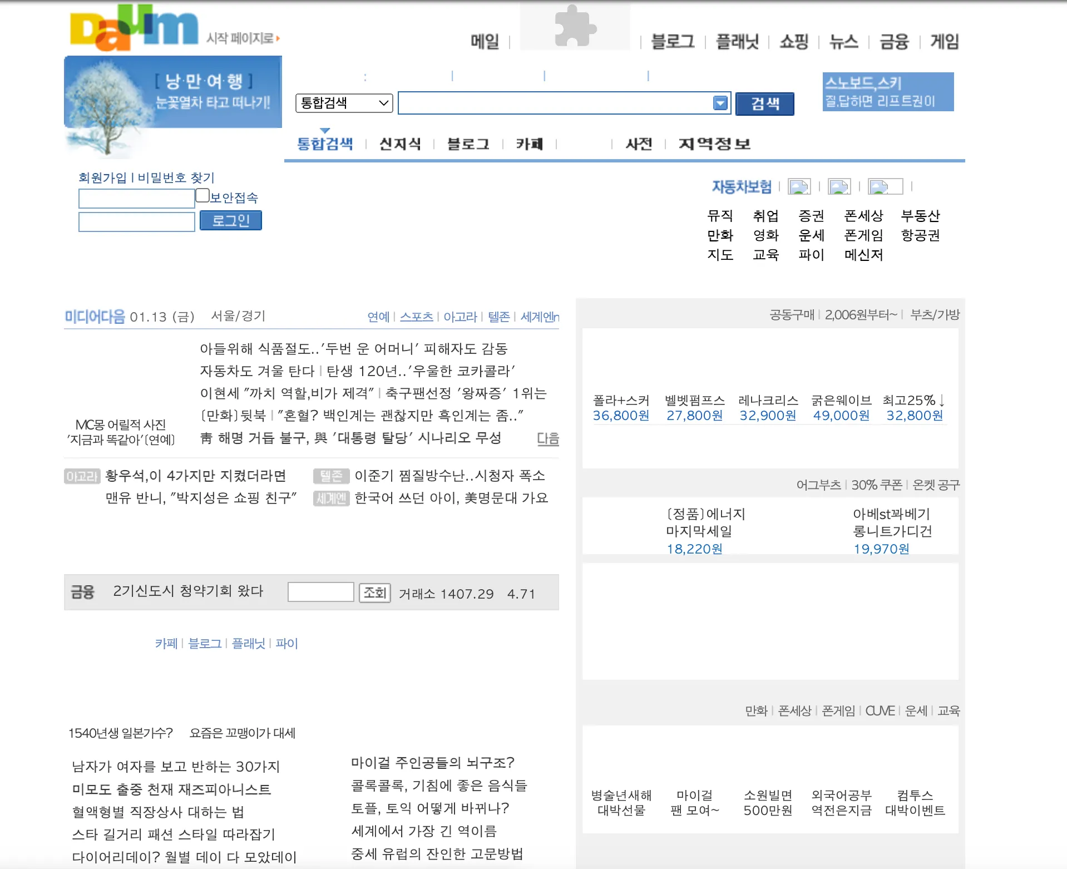Switch to the 사전 search tab
Image resolution: width=1067 pixels, height=869 pixels.
pyautogui.click(x=639, y=144)
